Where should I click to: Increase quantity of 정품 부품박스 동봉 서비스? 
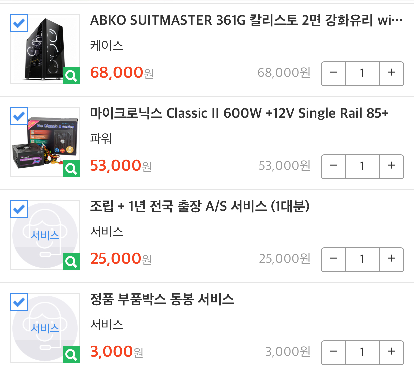point(391,353)
